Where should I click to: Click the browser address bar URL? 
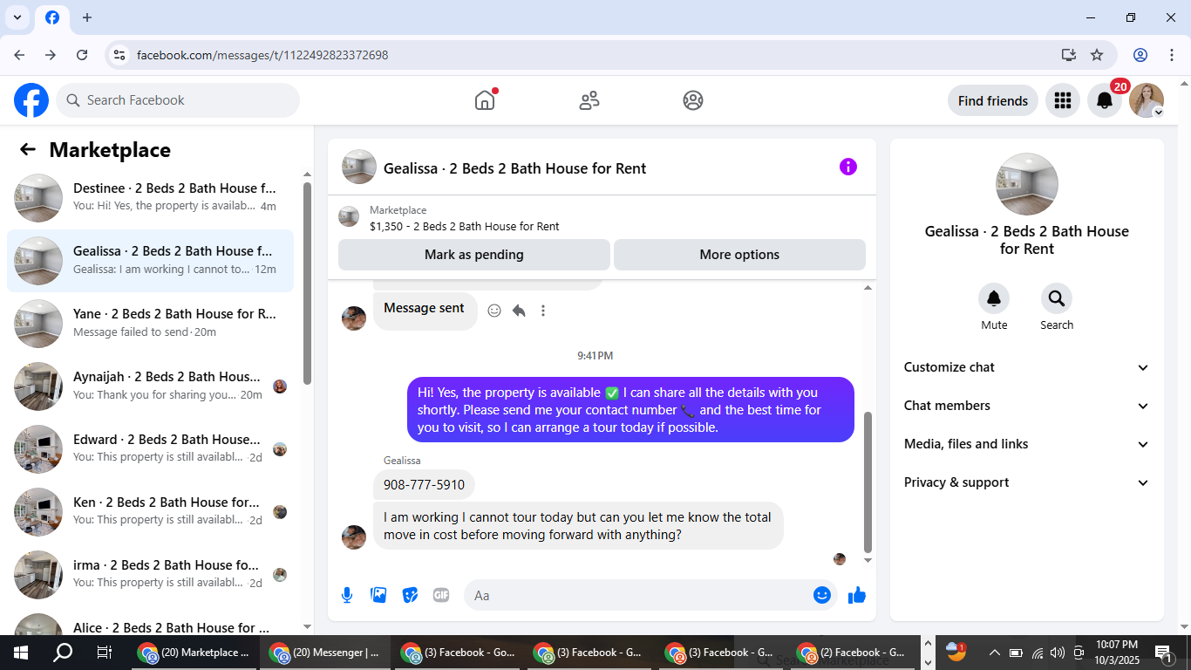tap(262, 55)
